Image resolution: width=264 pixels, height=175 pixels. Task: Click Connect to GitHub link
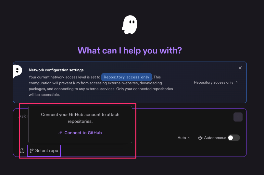click(80, 133)
